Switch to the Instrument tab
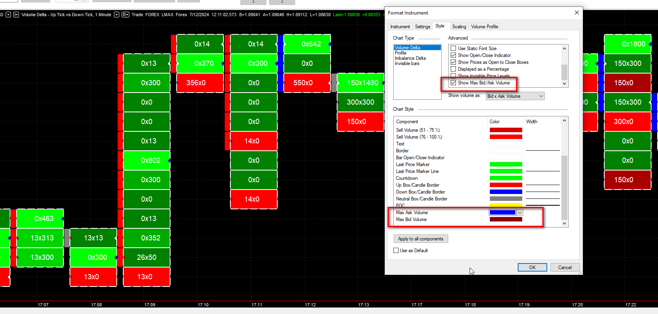Screen dimensions: 658x314 point(400,27)
